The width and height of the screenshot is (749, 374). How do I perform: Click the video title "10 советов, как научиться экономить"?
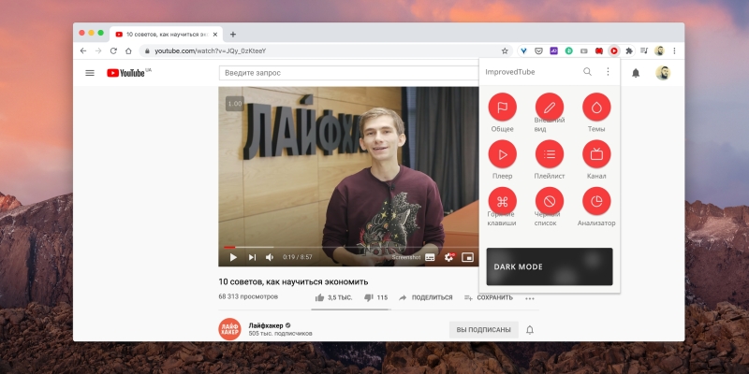tap(293, 281)
